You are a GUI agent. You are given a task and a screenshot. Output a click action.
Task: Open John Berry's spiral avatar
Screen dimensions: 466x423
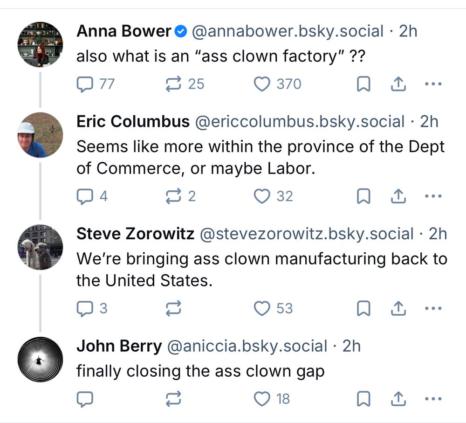(40, 359)
